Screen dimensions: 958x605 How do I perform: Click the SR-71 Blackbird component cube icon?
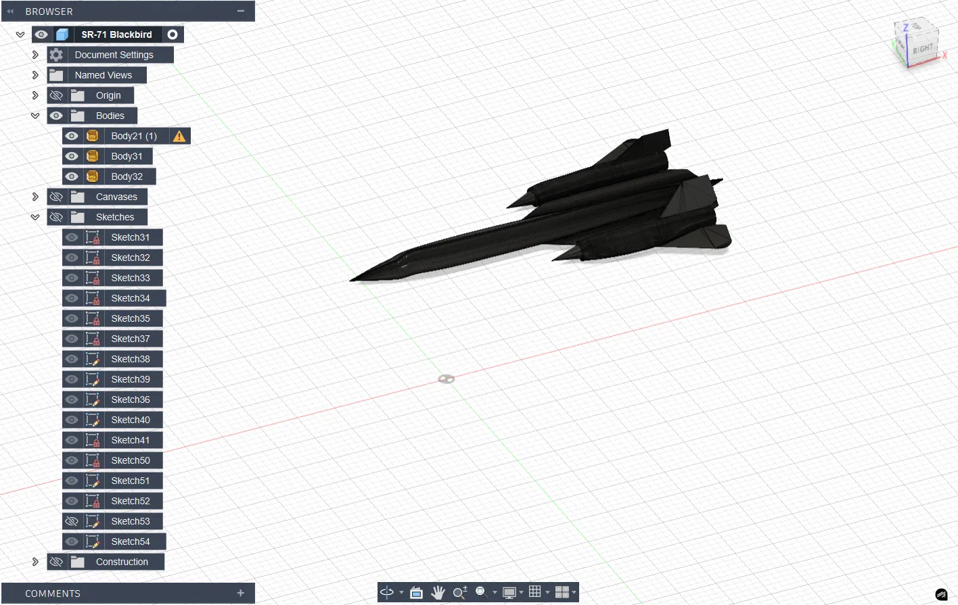tap(62, 34)
